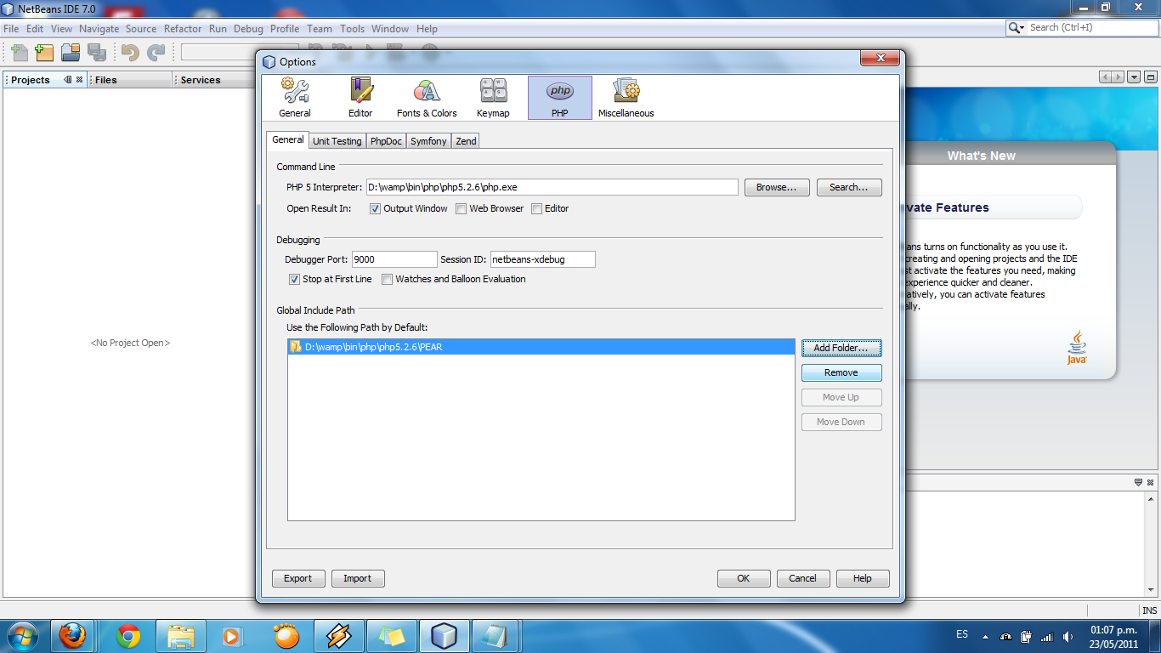Select the Miscellaneous options icon

click(626, 96)
